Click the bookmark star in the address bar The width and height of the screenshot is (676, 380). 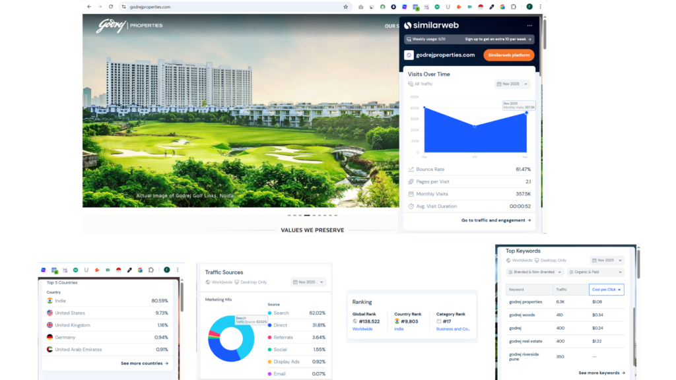coord(345,7)
